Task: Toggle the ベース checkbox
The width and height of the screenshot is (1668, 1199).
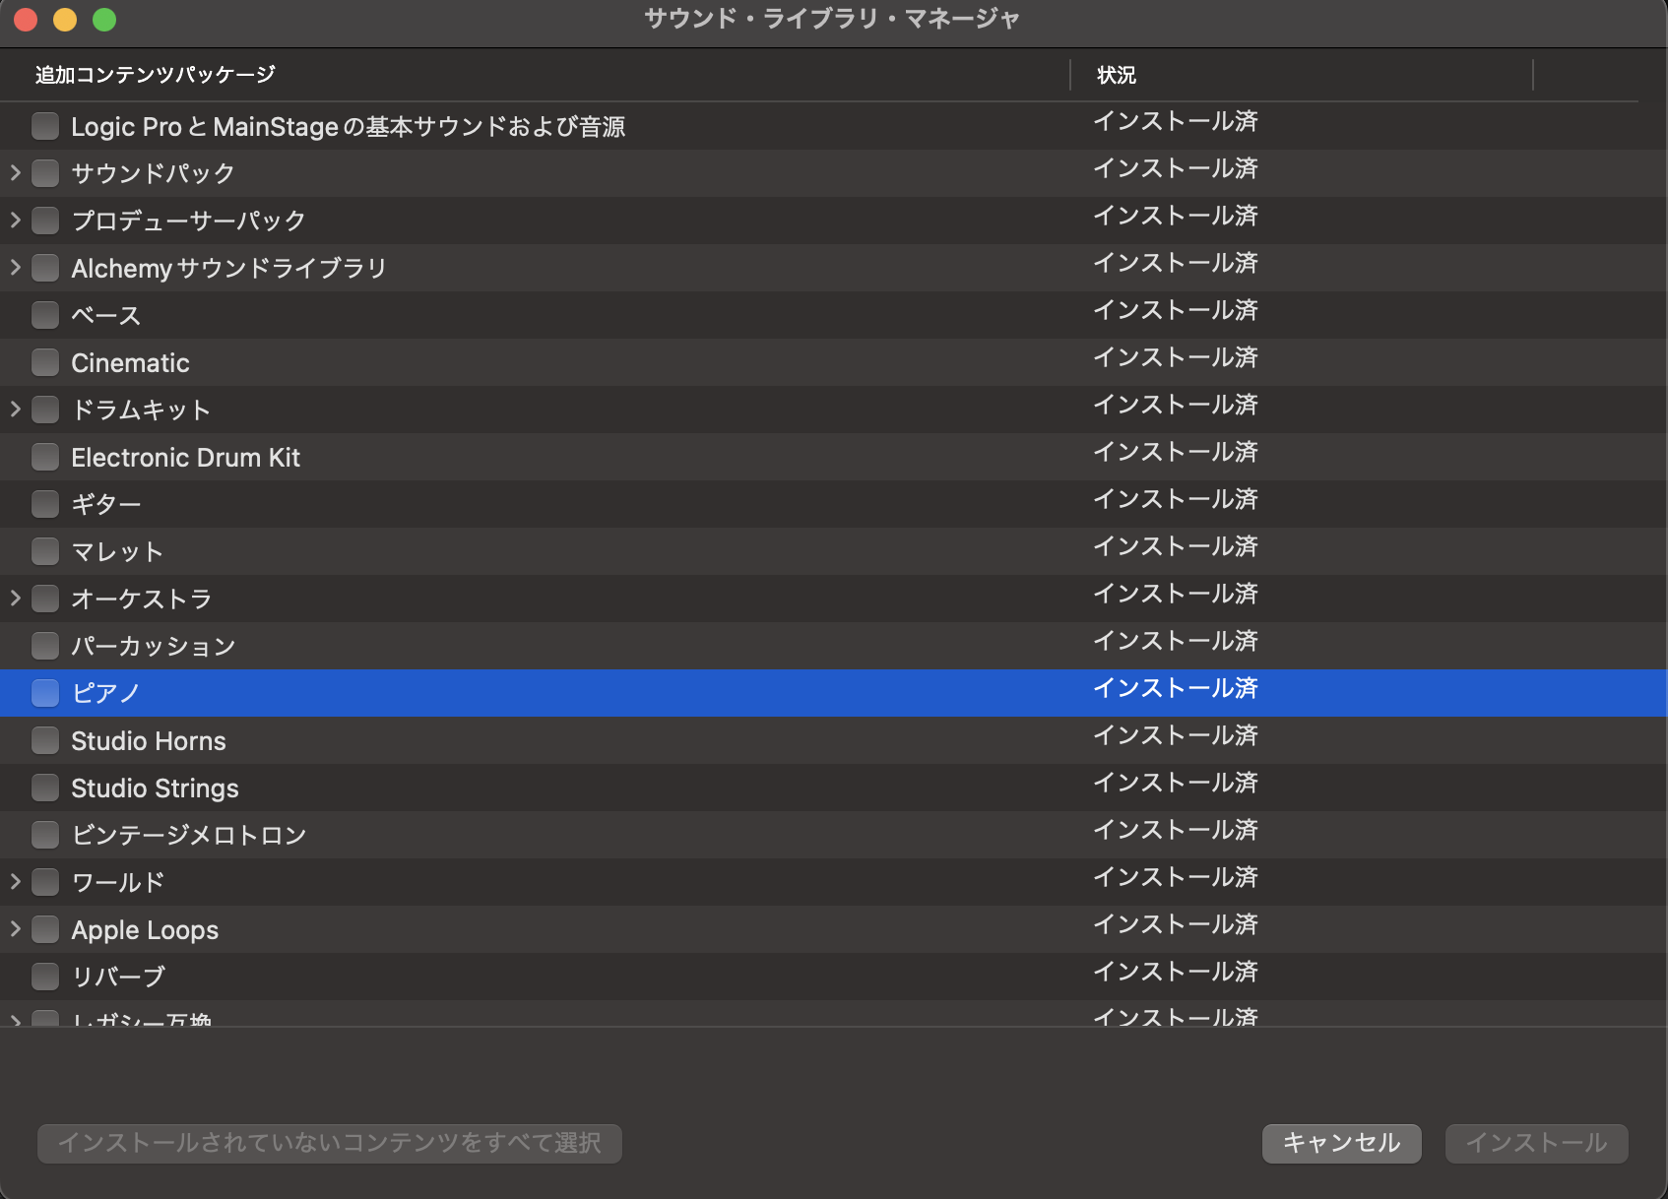Action: [45, 315]
